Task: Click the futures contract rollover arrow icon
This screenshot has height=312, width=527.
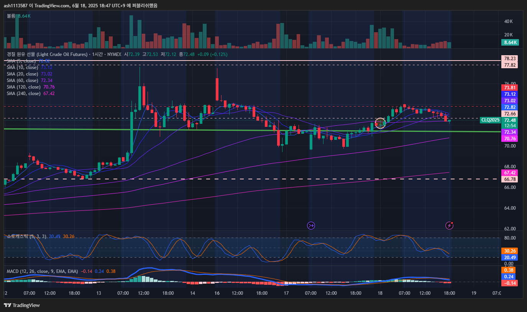Action: [311, 225]
